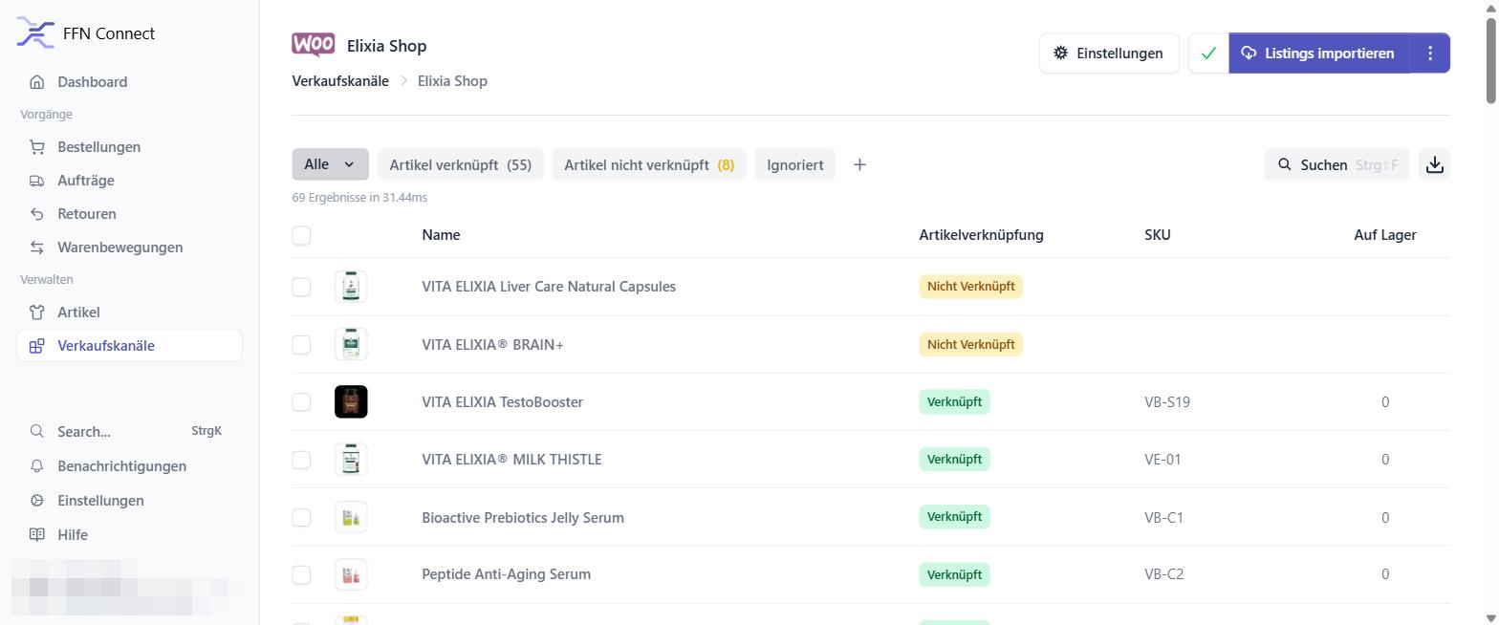
Task: Click the SKU column header
Action: tap(1157, 235)
